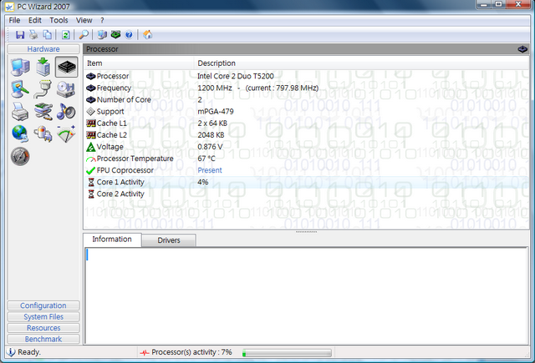
Task: Click the Description column header
Action: click(x=361, y=63)
